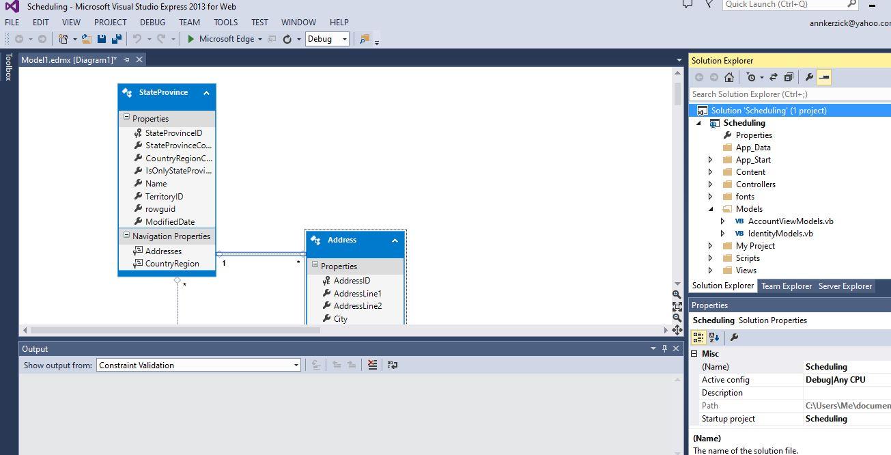
Task: Expand the Controllers folder
Action: pyautogui.click(x=711, y=184)
